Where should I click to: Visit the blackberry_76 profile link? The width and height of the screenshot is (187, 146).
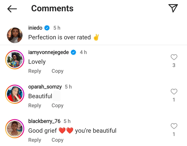click(44, 121)
